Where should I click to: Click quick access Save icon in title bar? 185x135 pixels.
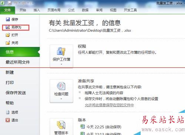(x=10, y=3)
